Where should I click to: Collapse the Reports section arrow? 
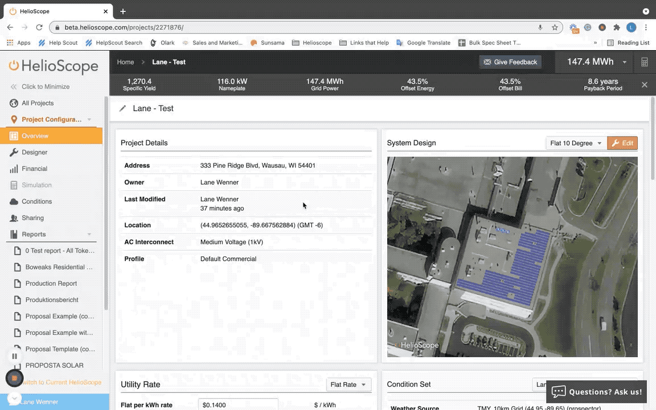[89, 234]
